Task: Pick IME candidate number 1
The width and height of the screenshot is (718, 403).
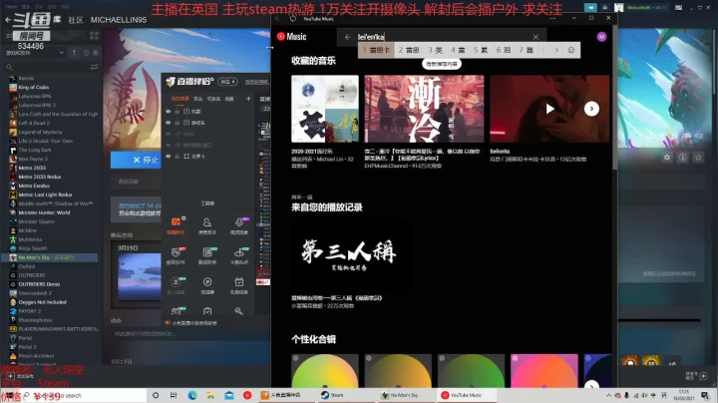Action: coord(376,50)
